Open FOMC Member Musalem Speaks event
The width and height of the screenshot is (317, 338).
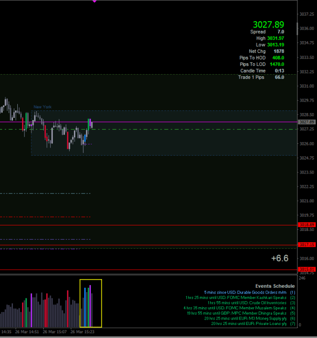(235, 308)
